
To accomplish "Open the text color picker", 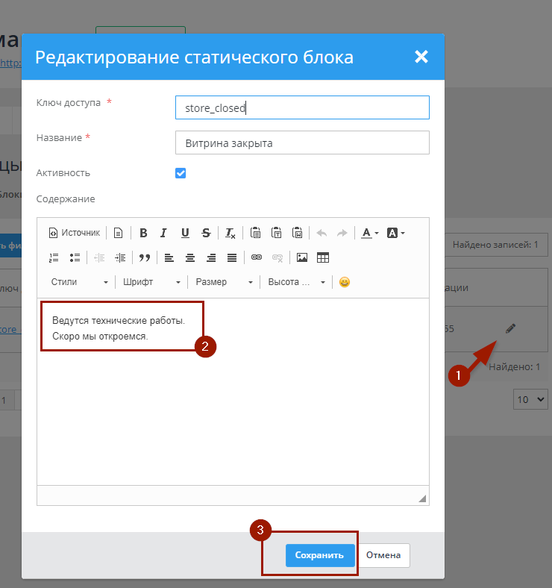I will coord(369,233).
